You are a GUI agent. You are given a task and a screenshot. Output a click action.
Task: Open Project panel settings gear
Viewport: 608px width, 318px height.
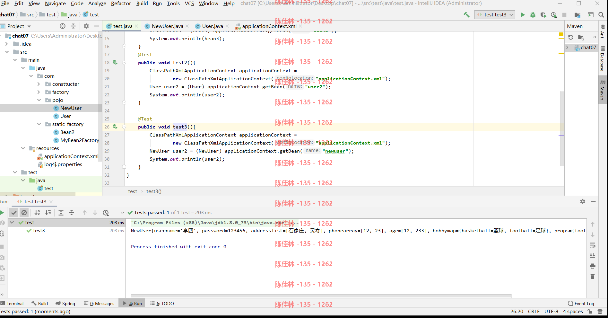coord(86,26)
